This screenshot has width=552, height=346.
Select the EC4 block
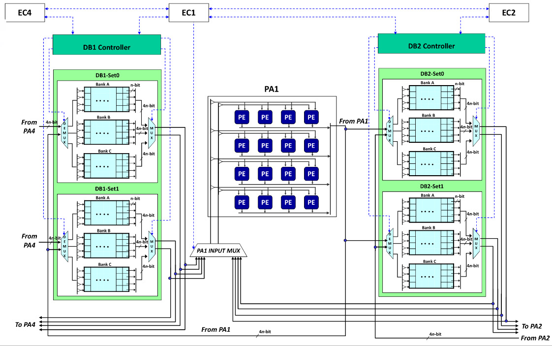click(24, 13)
